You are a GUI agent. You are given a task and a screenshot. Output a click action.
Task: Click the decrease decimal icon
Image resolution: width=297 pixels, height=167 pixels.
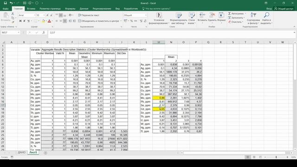(145, 21)
